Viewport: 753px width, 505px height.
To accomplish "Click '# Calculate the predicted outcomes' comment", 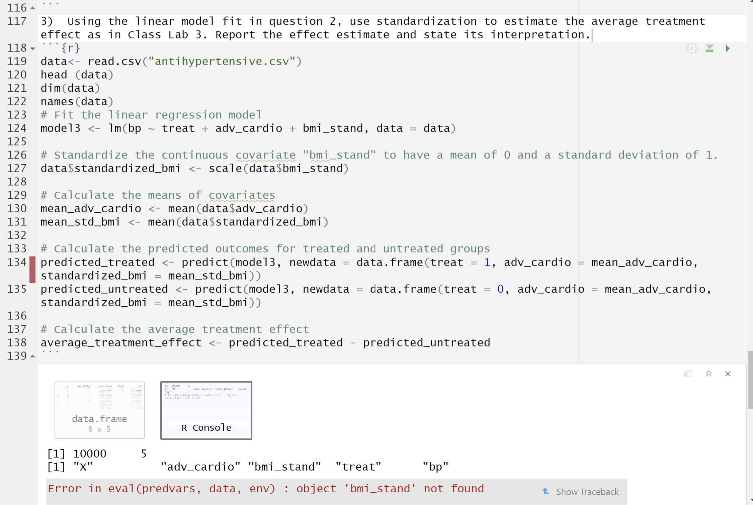I will (x=265, y=249).
